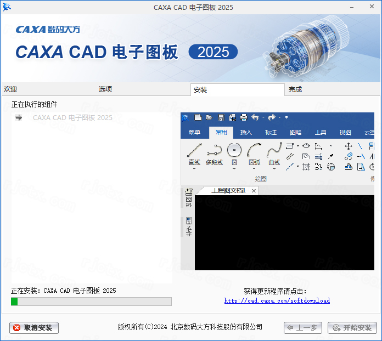Click the 取消安装 button
The height and width of the screenshot is (341, 382).
(x=34, y=328)
